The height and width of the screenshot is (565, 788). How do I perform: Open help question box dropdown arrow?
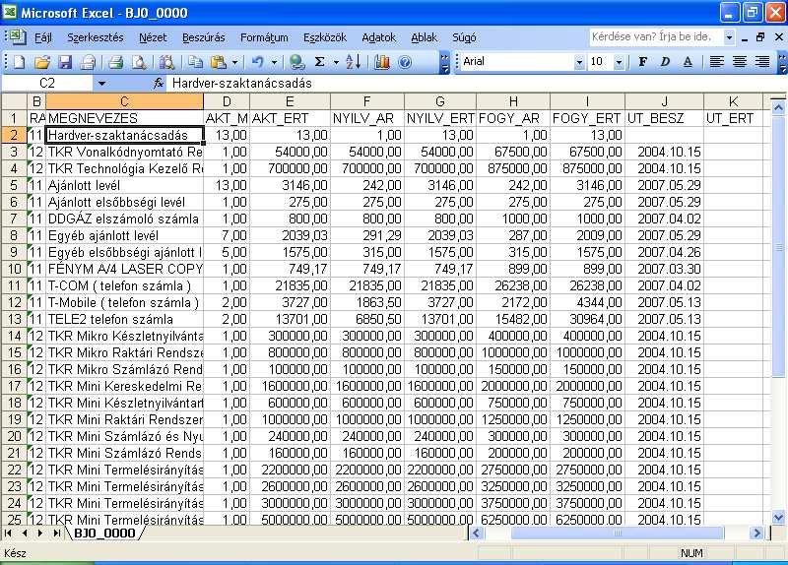pos(729,37)
